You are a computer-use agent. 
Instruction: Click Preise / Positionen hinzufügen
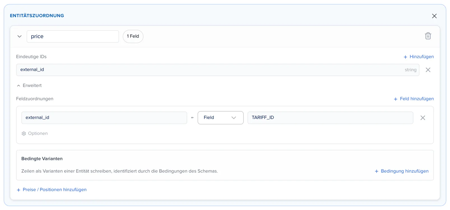pos(52,190)
